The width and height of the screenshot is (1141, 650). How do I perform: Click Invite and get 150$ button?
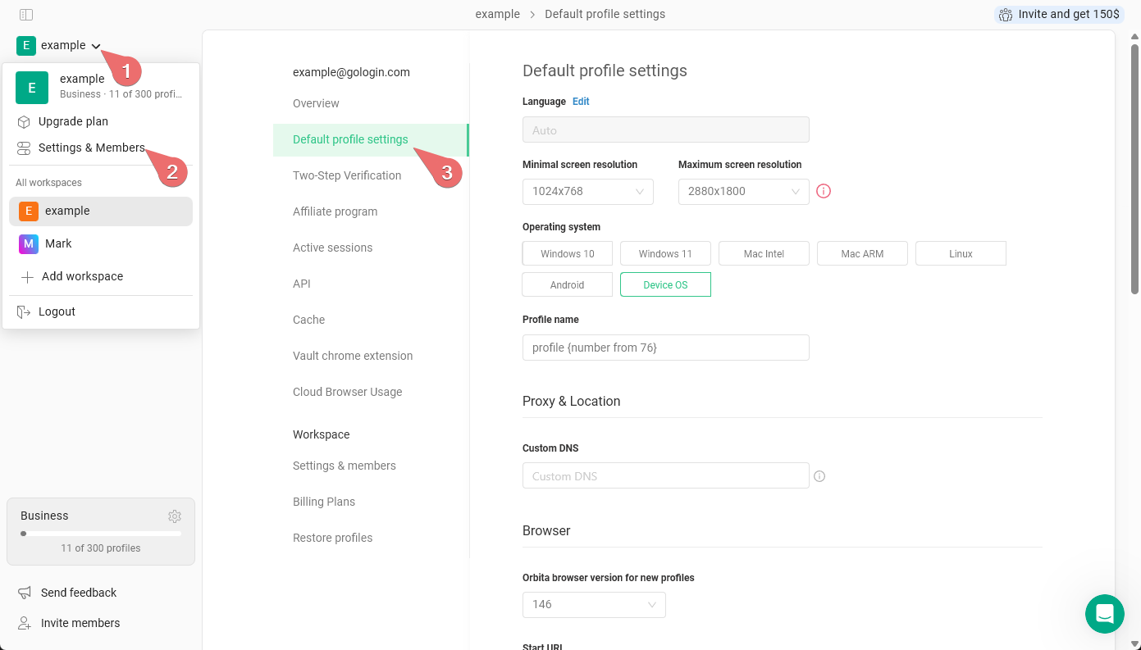click(1059, 15)
